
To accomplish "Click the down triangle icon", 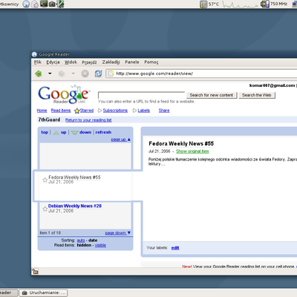I will tap(75, 133).
